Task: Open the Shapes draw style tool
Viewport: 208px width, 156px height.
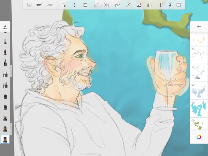Action: point(117,5)
